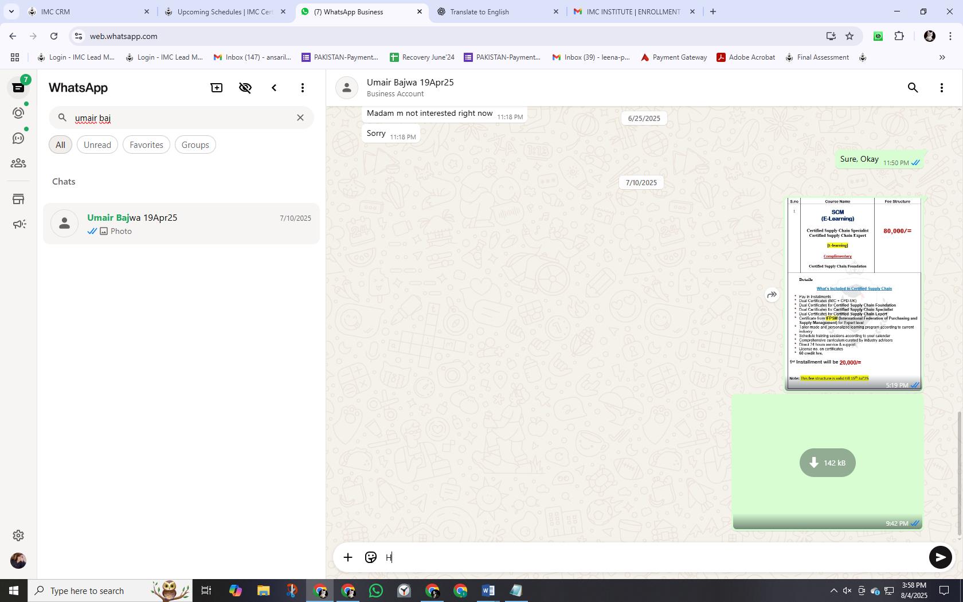The image size is (963, 602).
Task: Open the Chrome profile avatar
Action: 930,36
